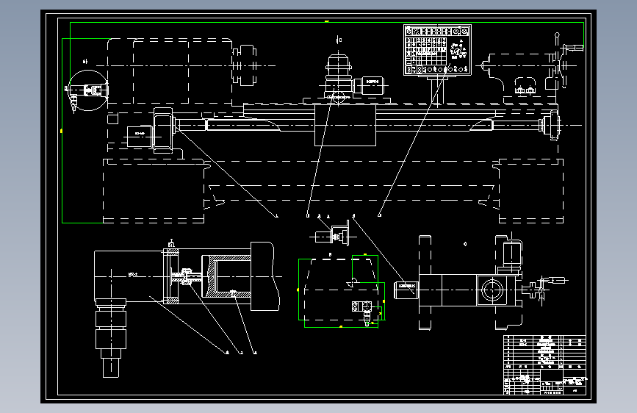Select the horizontal motor beside the tool post

[369, 85]
